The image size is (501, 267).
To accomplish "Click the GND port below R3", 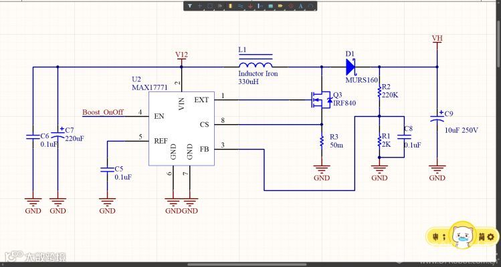I will tap(322, 173).
